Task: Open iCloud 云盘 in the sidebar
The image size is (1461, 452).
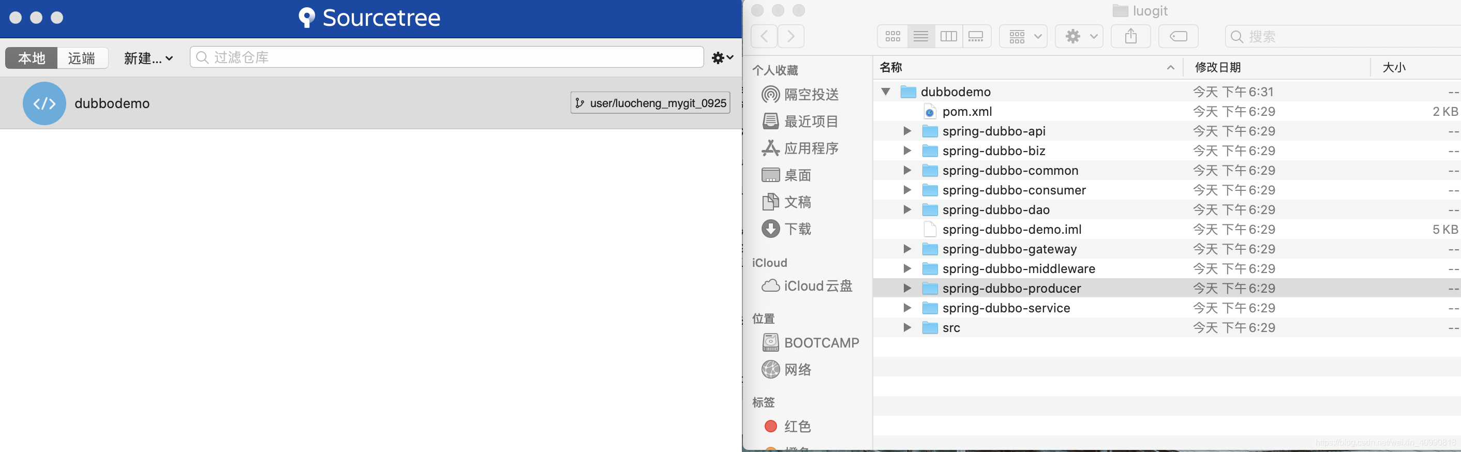Action: pyautogui.click(x=807, y=286)
